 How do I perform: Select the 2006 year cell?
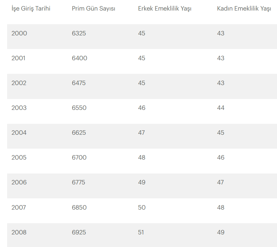tap(19, 182)
